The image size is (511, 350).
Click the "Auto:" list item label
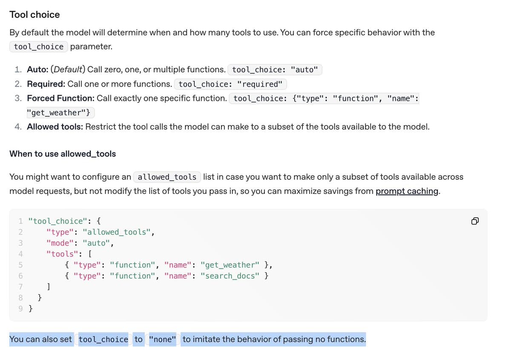point(37,69)
